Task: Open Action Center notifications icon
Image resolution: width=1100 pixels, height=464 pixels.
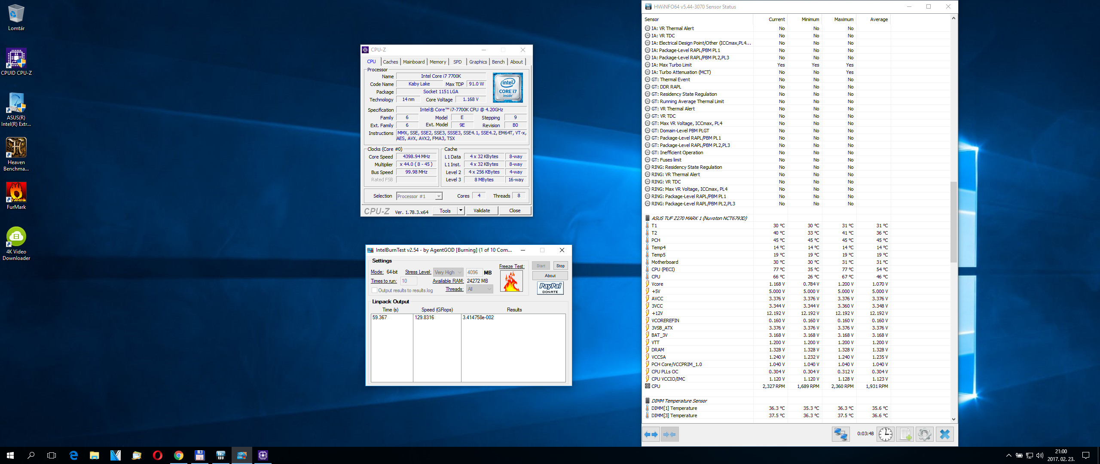Action: pyautogui.click(x=1086, y=455)
